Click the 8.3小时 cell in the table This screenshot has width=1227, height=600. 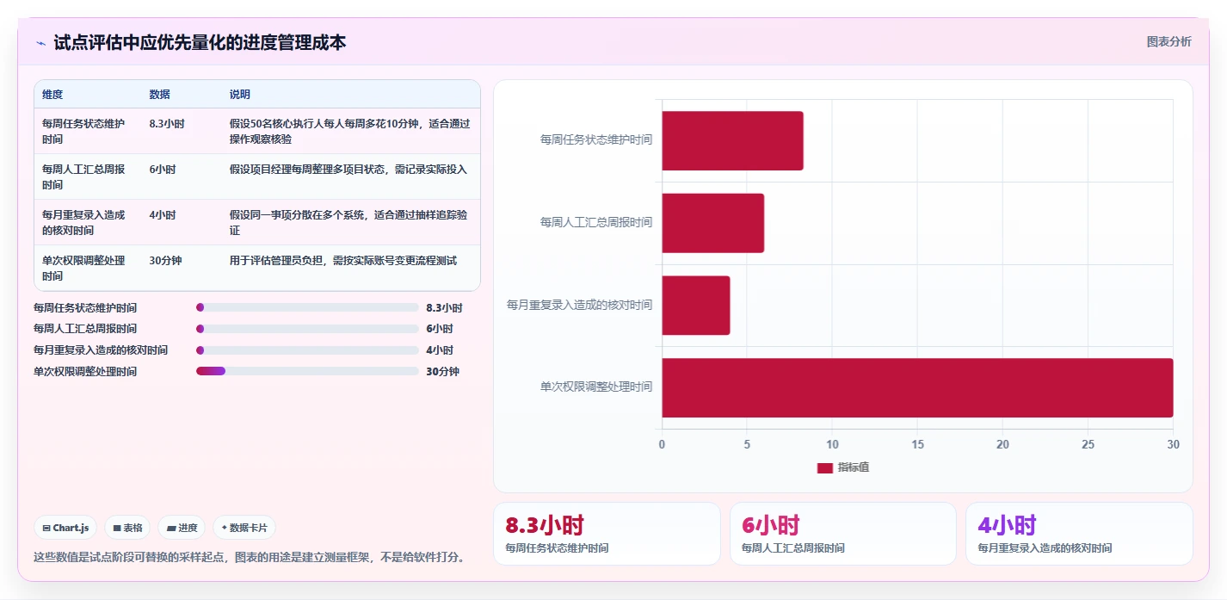tap(167, 124)
